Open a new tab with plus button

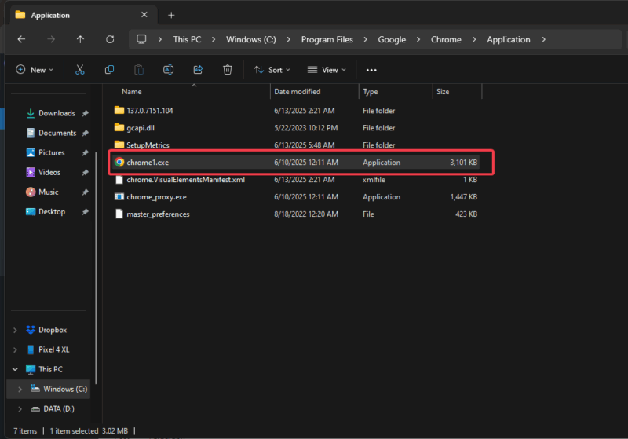point(171,15)
